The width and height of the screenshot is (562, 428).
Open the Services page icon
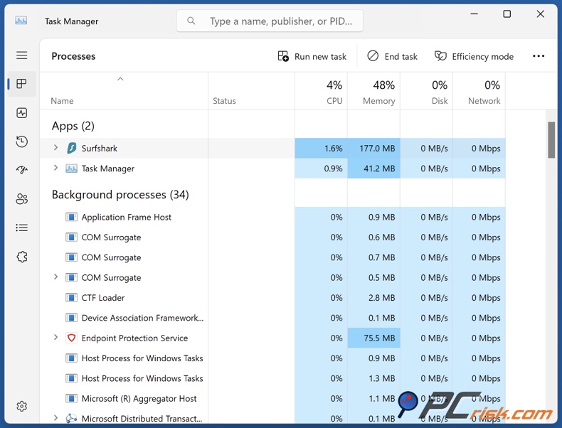22,257
